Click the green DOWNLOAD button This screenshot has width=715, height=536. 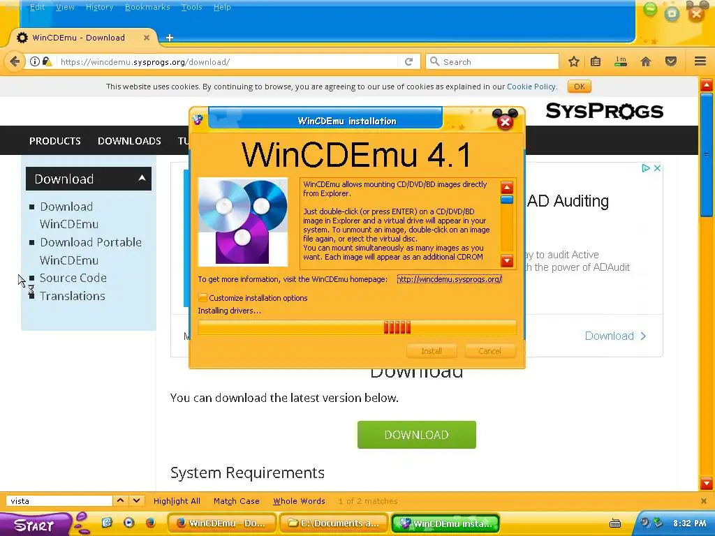[x=417, y=435]
